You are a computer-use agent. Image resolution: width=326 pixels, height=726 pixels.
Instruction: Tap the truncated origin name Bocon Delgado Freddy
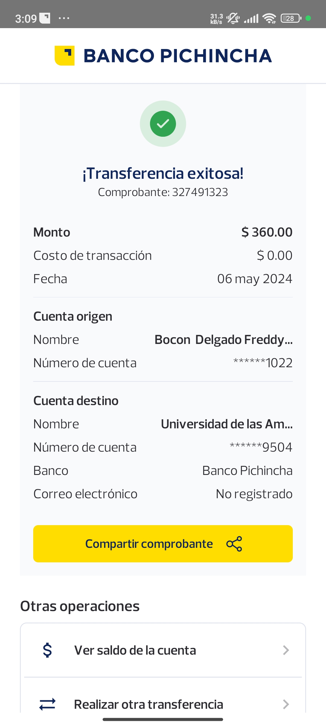coord(223,340)
